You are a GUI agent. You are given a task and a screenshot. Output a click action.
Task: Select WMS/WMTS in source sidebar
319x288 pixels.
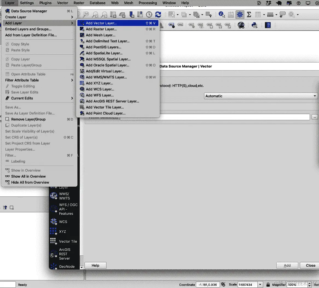(64, 196)
